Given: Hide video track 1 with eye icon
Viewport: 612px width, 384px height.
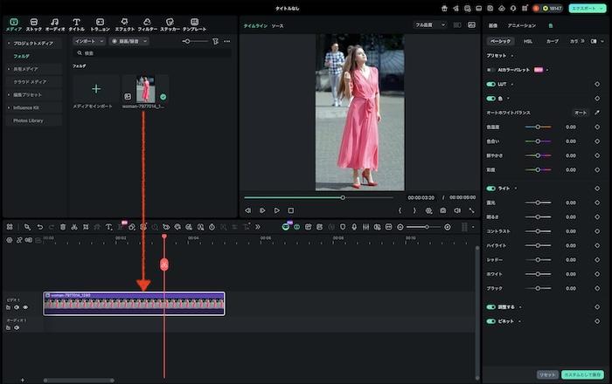Looking at the screenshot, I should tap(25, 307).
